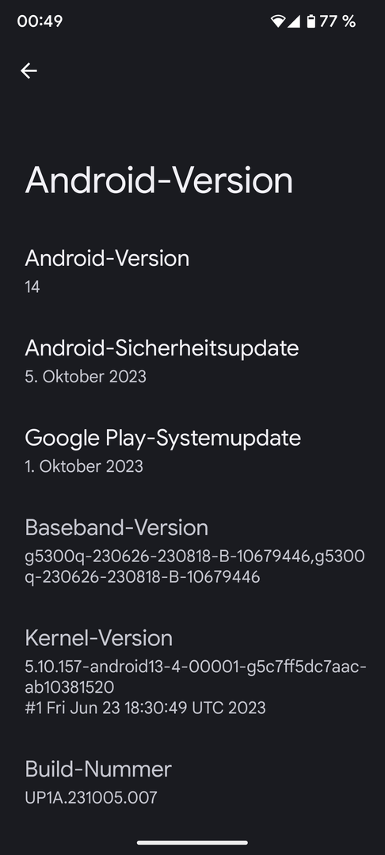
Task: Tap the Baseband-Version label
Action: point(116,527)
